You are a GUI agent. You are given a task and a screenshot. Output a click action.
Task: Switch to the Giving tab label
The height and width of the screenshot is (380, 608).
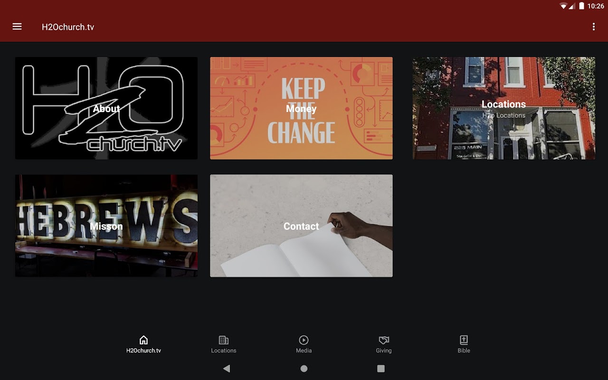click(x=384, y=351)
